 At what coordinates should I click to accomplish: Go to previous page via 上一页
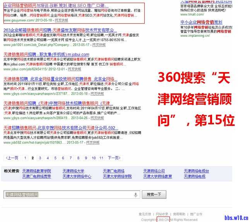point(12,158)
